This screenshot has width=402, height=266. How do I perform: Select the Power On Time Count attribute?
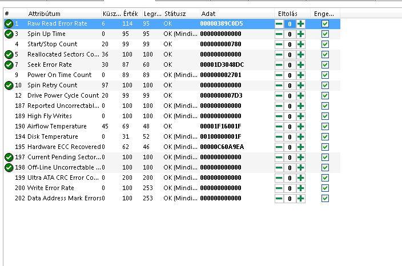(x=59, y=75)
